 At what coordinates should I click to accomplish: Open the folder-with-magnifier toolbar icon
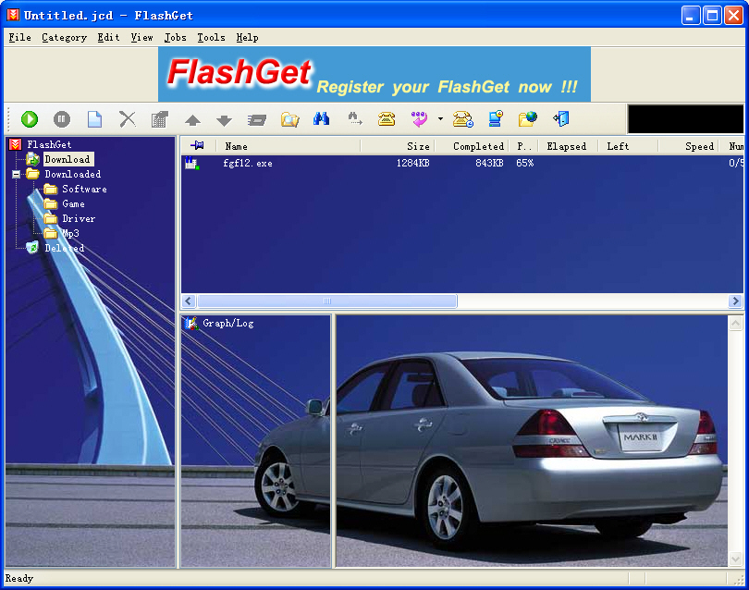pyautogui.click(x=289, y=119)
